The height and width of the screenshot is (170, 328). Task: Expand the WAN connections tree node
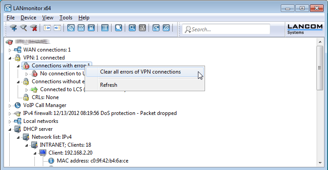(x=10, y=50)
